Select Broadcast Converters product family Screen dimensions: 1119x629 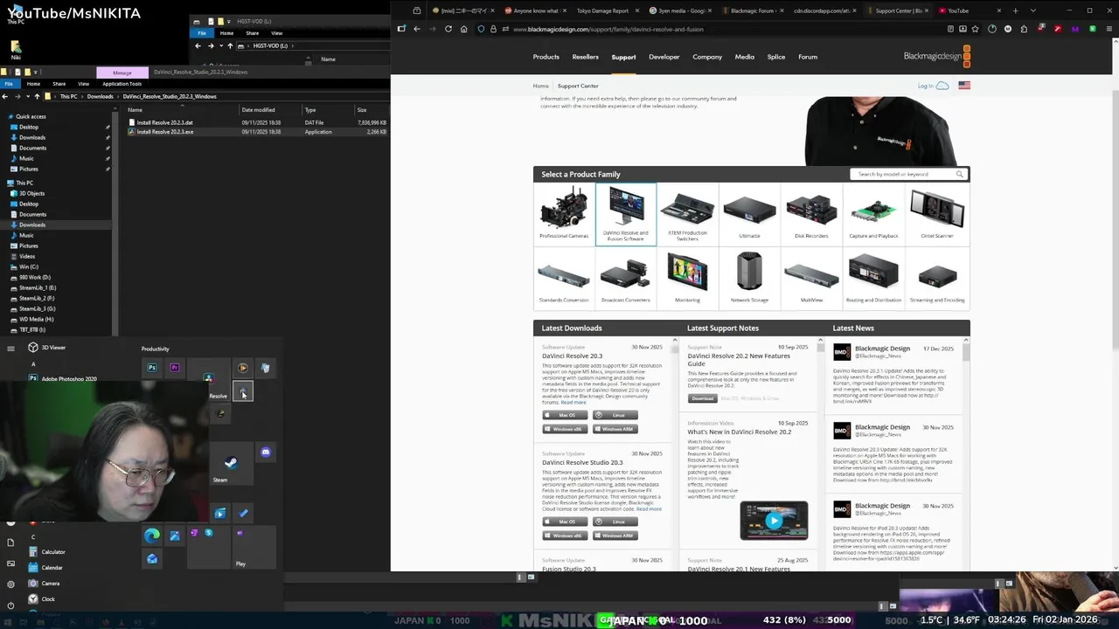click(x=626, y=278)
